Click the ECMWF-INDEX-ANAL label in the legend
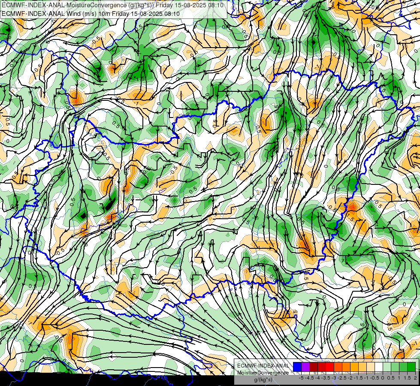Image resolution: width=420 pixels, height=386 pixels. (263, 366)
